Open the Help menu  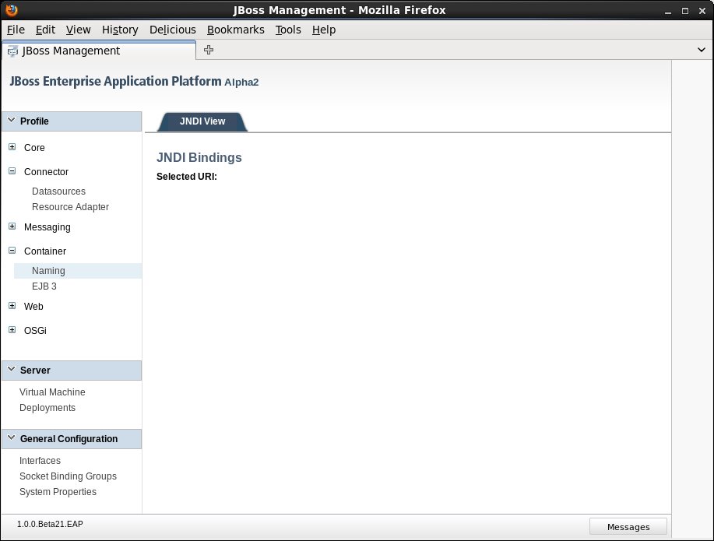tap(324, 30)
